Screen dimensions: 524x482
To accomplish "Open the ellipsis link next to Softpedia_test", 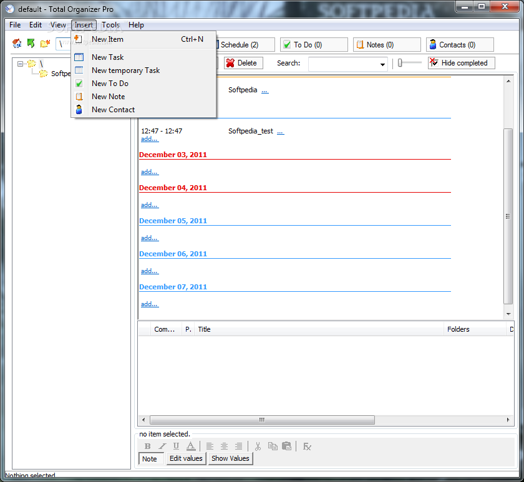I will tap(280, 132).
